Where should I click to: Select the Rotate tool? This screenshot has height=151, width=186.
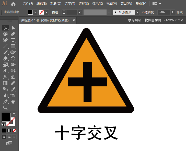point(13,58)
